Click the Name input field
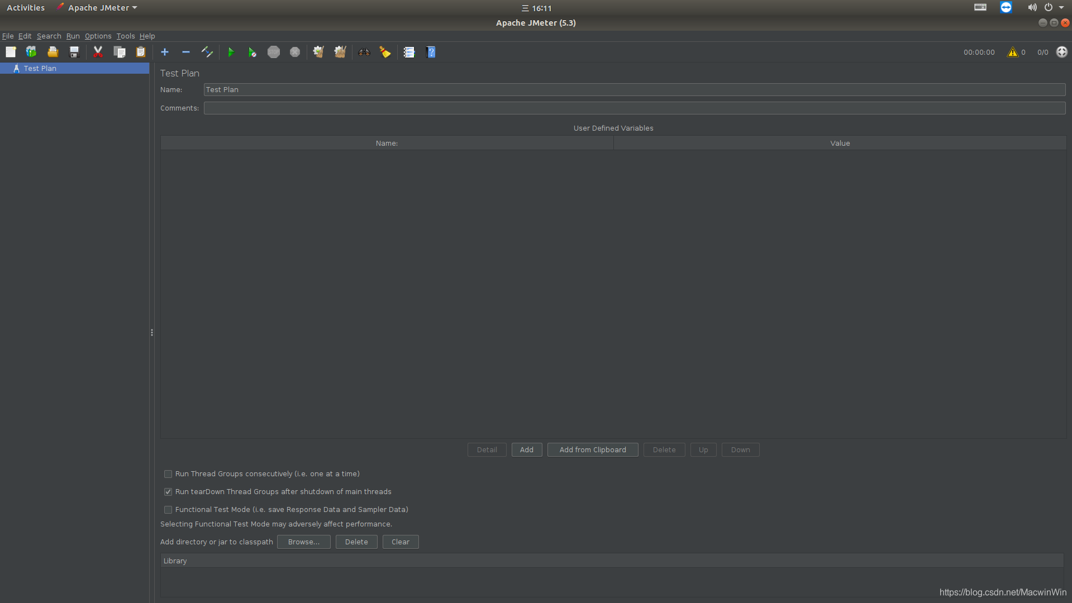This screenshot has height=603, width=1072. (635, 90)
